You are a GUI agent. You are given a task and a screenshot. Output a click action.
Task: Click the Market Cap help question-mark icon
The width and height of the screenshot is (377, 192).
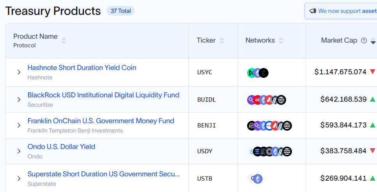pos(364,40)
